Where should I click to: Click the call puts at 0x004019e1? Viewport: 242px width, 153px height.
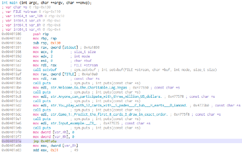point(42,119)
